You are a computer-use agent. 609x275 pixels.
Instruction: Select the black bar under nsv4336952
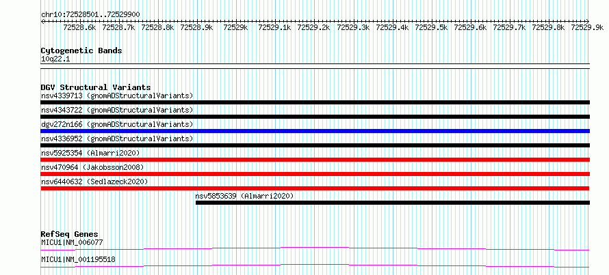tap(315, 145)
